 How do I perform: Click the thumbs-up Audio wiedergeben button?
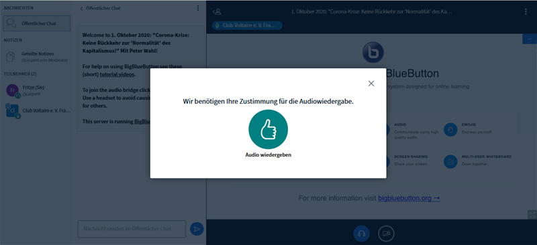(268, 129)
